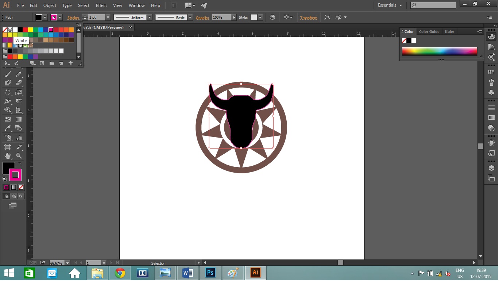Image resolution: width=499 pixels, height=281 pixels.
Task: Select the Mesh tool
Action: pyautogui.click(x=8, y=119)
